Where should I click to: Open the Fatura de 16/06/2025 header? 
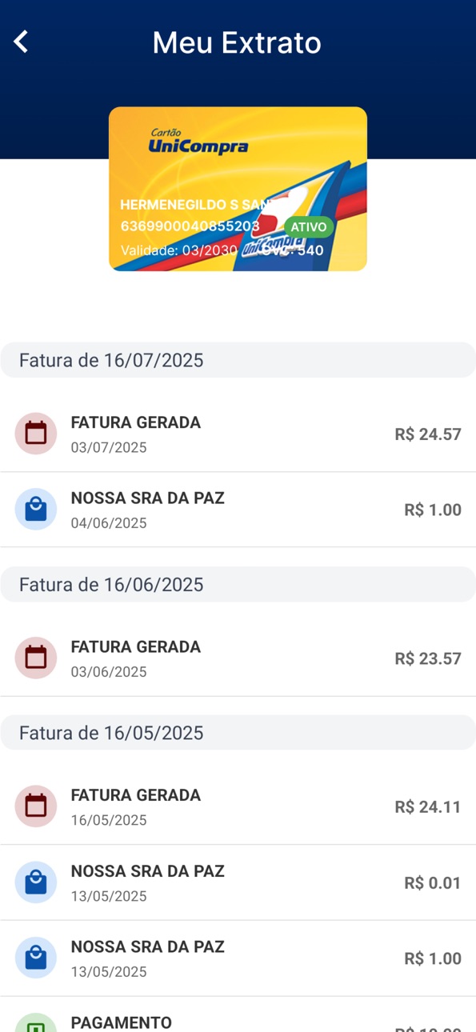click(238, 584)
